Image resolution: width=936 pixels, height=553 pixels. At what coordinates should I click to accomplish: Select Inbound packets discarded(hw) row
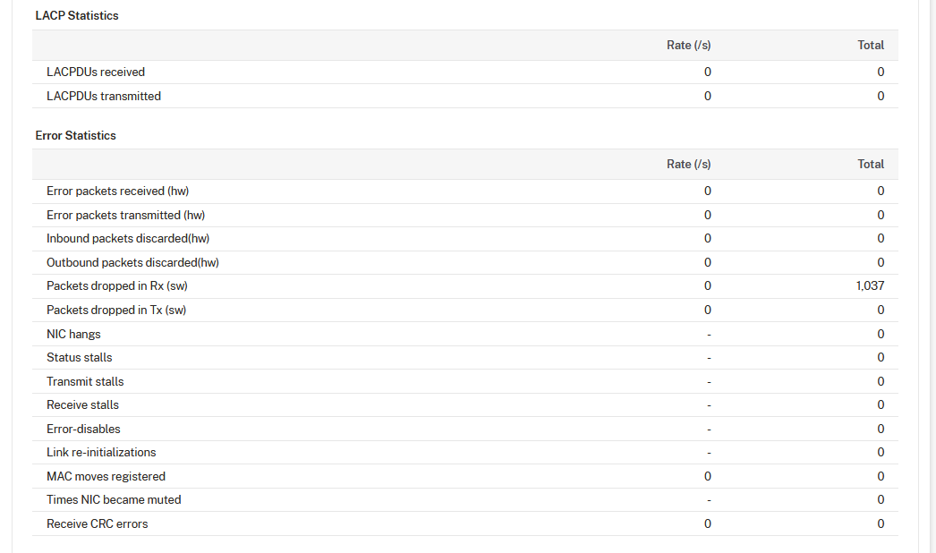click(128, 239)
